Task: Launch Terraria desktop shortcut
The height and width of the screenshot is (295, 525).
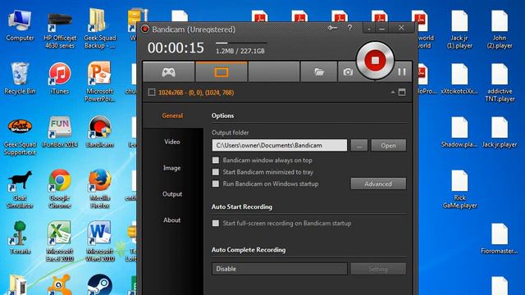Action: [20, 238]
